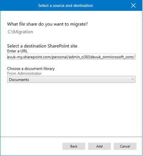Image resolution: width=143 pixels, height=156 pixels.
Task: Click the Add button
Action: click(99, 146)
